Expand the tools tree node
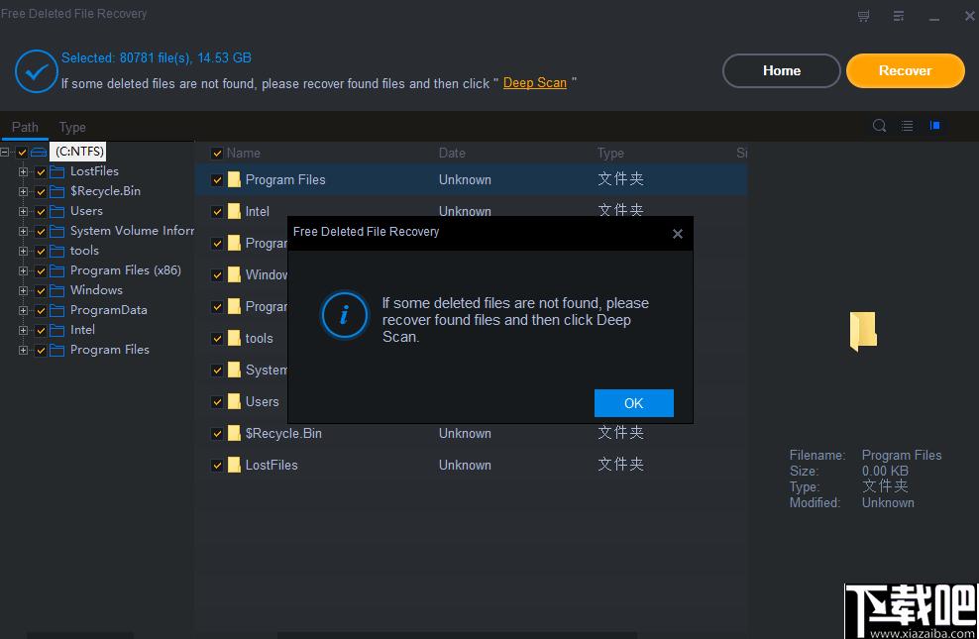The height and width of the screenshot is (639, 979). point(23,251)
